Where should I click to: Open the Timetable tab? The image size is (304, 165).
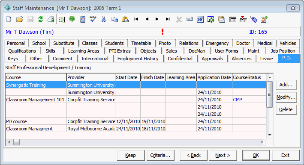[x=141, y=43]
